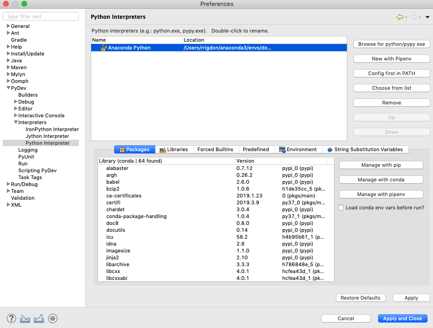
Task: Open String Substitution Variables tab
Action: click(x=366, y=149)
